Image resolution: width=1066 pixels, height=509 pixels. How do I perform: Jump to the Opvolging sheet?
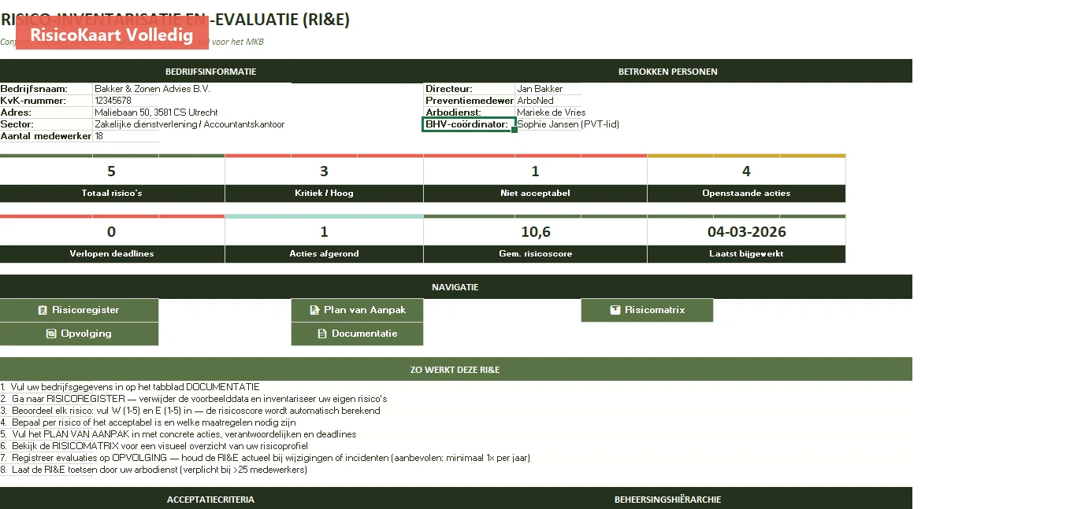pos(79,334)
